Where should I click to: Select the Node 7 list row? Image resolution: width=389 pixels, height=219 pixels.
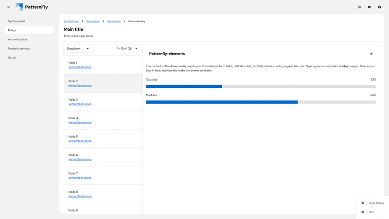103,176
